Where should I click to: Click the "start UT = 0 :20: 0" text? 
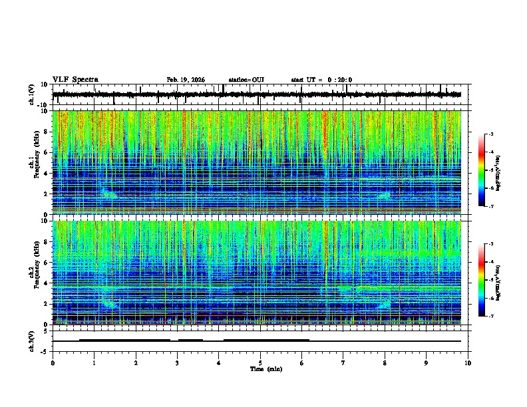[321, 80]
